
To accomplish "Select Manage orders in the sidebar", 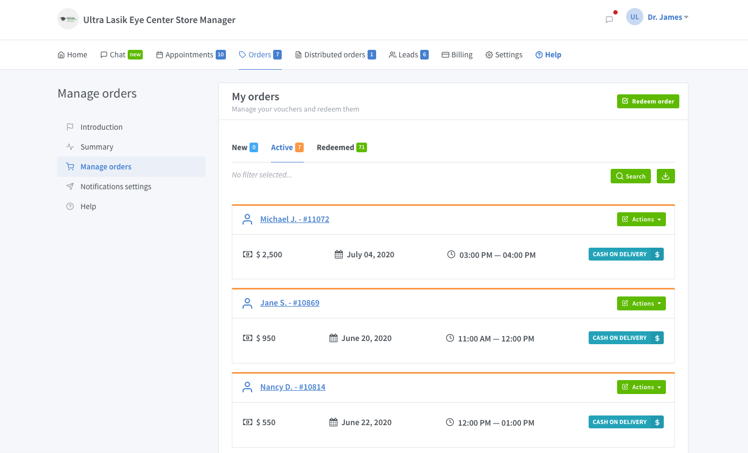I will point(131,167).
